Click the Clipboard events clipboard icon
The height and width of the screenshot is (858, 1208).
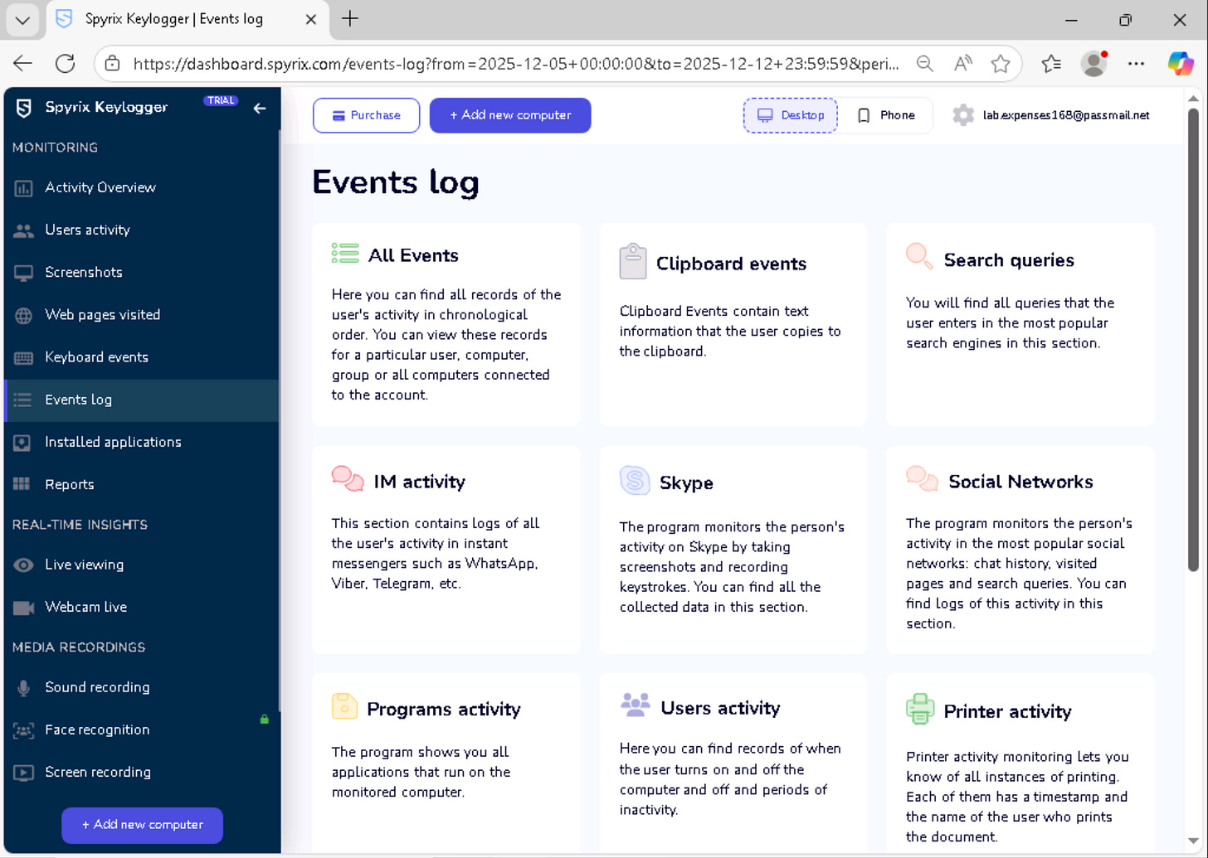632,261
